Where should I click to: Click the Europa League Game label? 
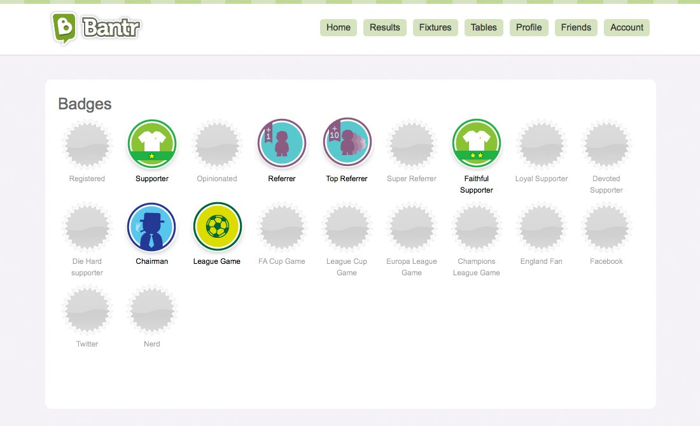(412, 267)
